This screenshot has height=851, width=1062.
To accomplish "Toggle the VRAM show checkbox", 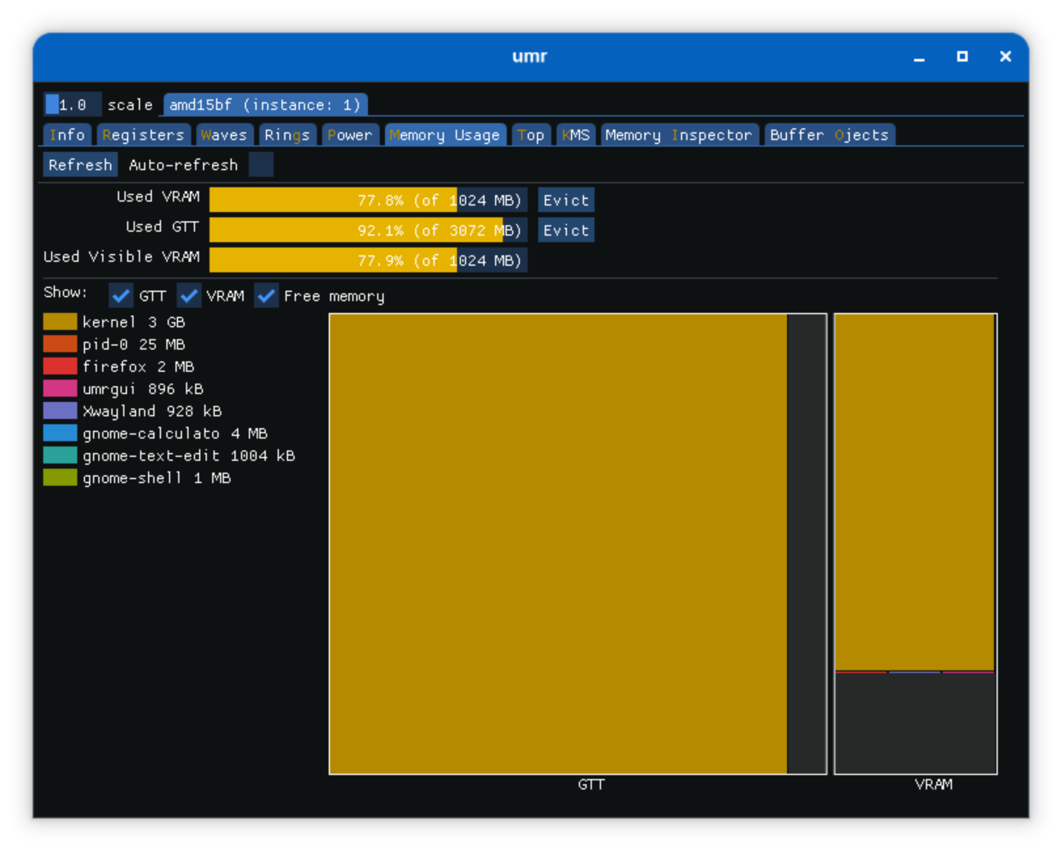I will [x=189, y=296].
